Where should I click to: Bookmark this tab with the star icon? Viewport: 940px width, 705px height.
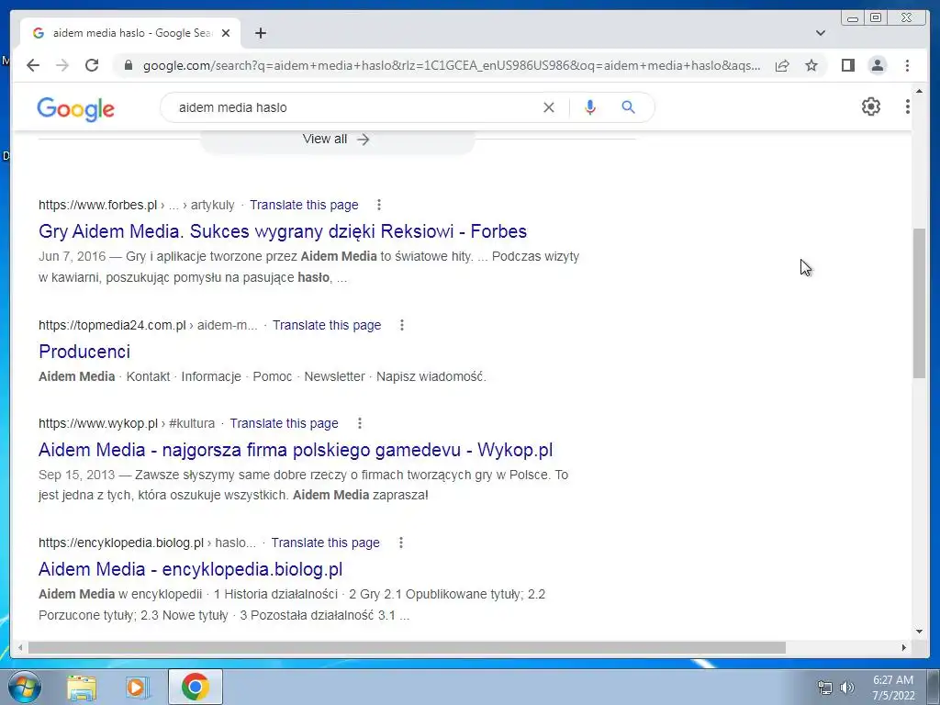click(x=811, y=65)
